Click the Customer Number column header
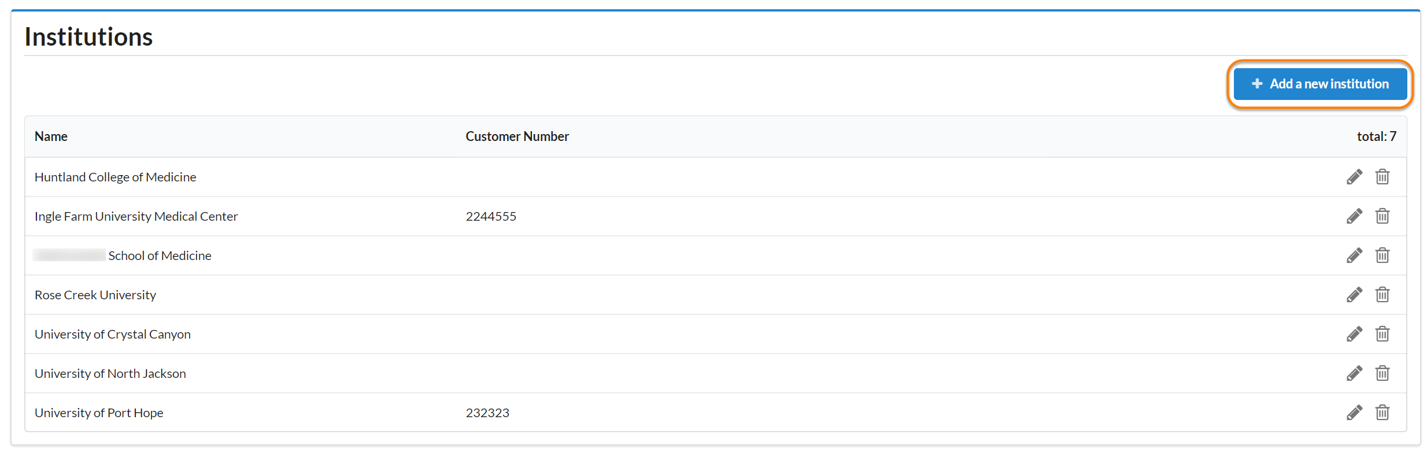The width and height of the screenshot is (1427, 453). 517,136
